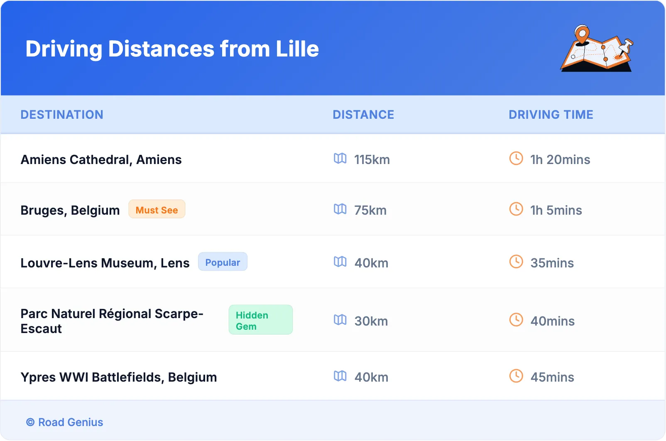Viewport: 666px width, 441px height.
Task: Click the map illustration with location pin
Action: [x=597, y=48]
